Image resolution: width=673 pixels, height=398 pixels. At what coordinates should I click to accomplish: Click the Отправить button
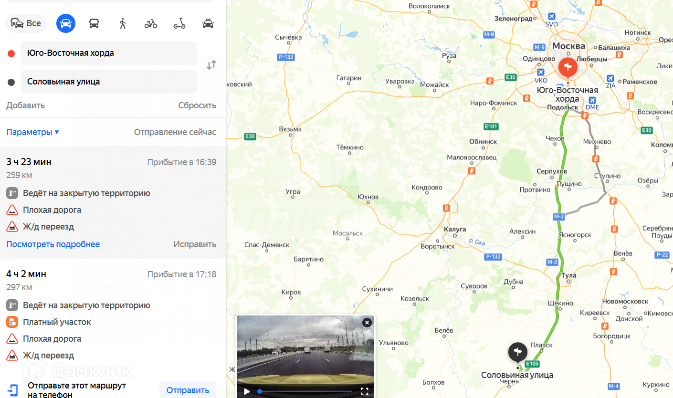[x=188, y=390]
